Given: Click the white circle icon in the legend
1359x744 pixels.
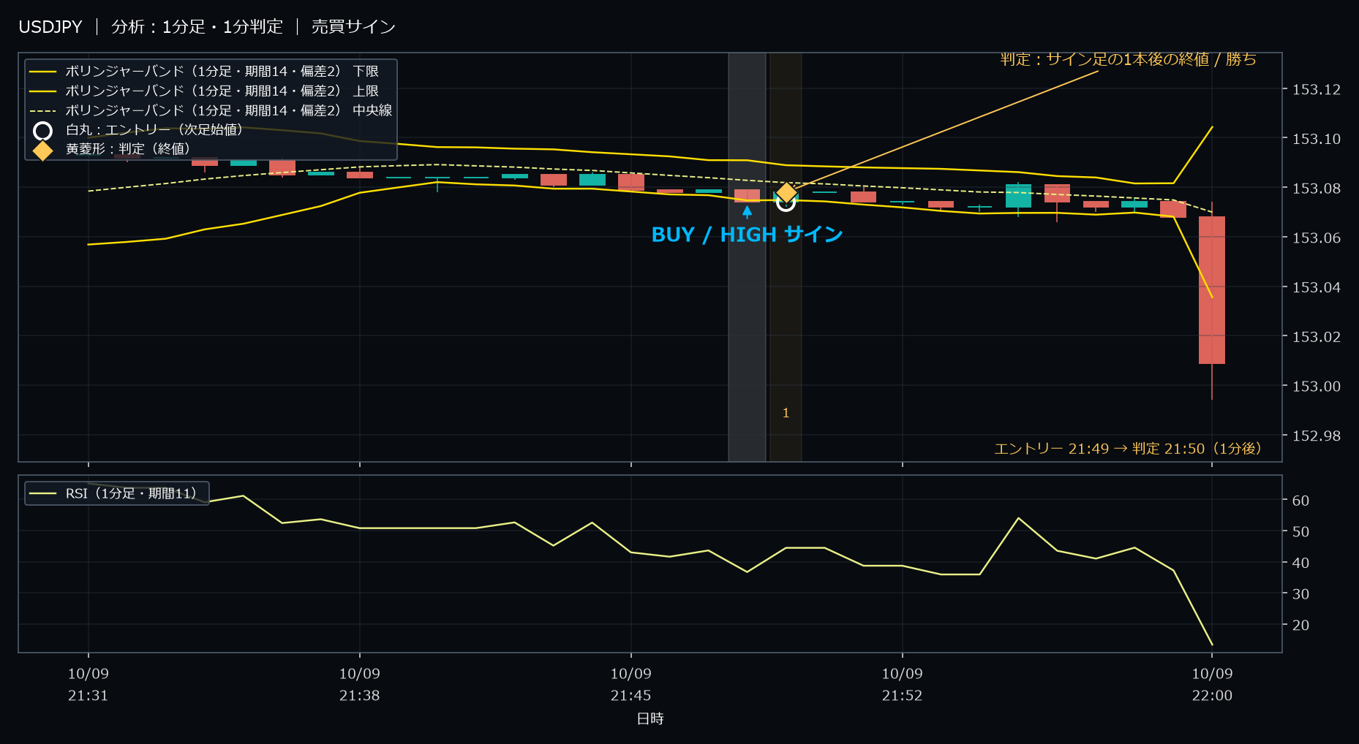Looking at the screenshot, I should [43, 131].
